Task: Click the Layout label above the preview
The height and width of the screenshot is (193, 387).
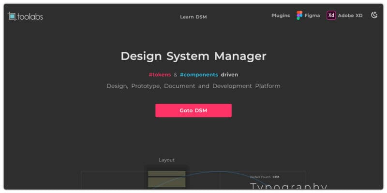Action: pyautogui.click(x=166, y=160)
